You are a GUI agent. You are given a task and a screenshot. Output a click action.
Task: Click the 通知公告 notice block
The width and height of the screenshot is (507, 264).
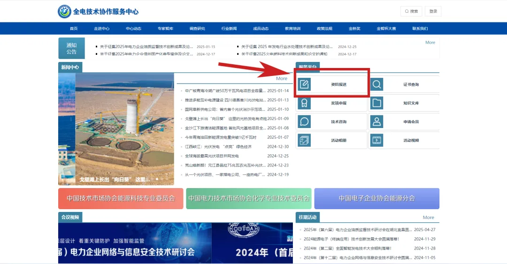click(x=71, y=48)
